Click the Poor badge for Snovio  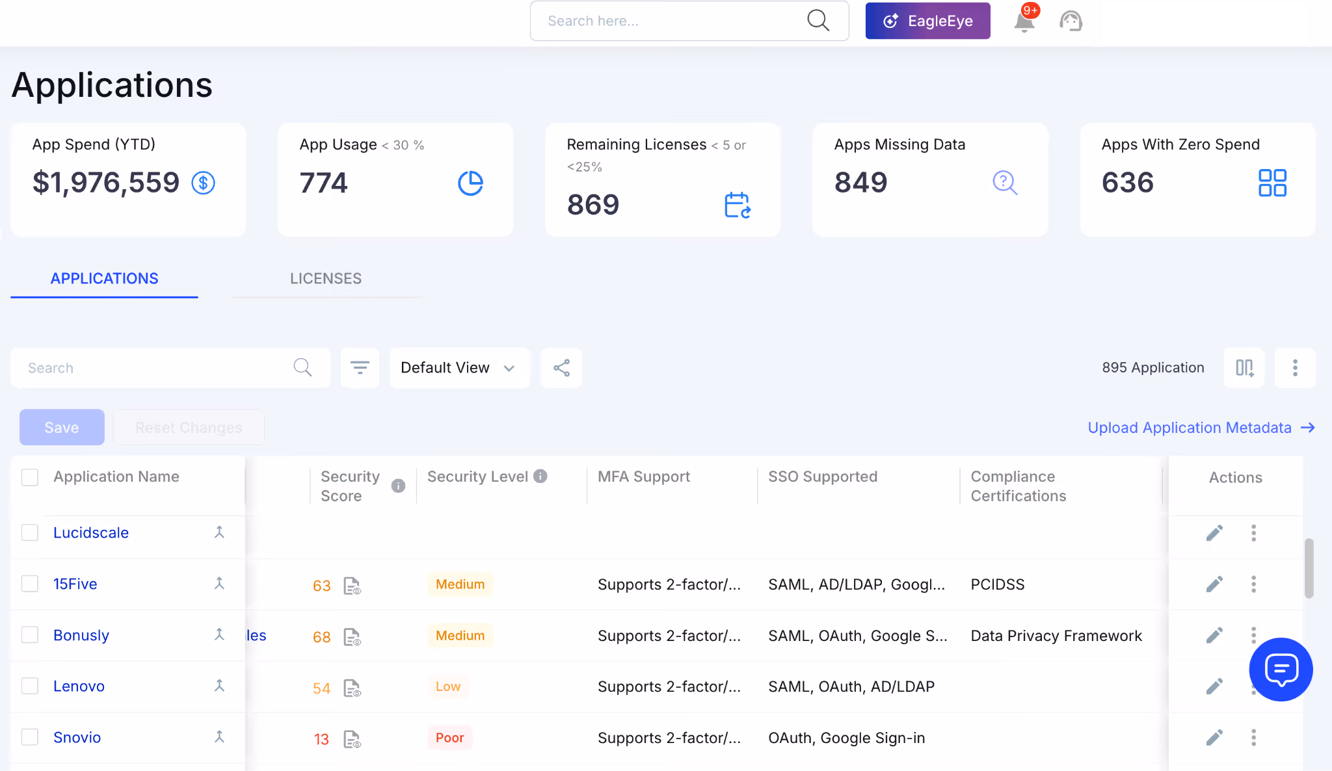(x=449, y=738)
